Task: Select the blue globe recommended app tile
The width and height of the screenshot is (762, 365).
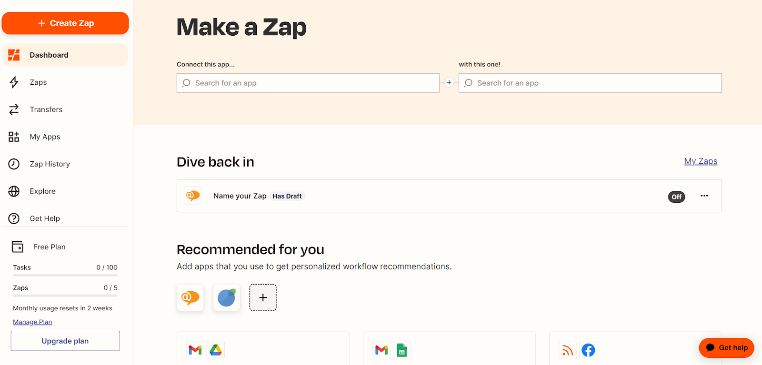Action: [x=227, y=297]
